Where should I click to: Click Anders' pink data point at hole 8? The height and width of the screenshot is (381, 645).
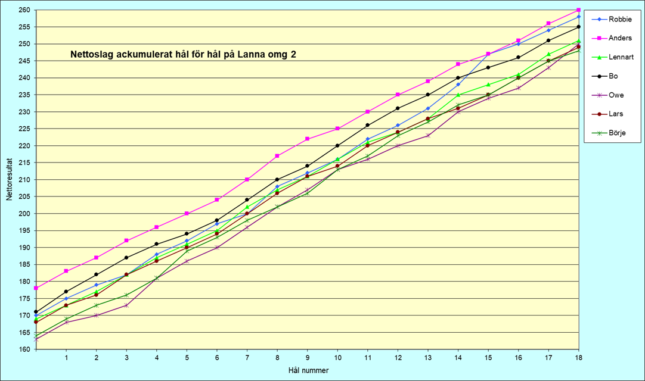click(277, 156)
